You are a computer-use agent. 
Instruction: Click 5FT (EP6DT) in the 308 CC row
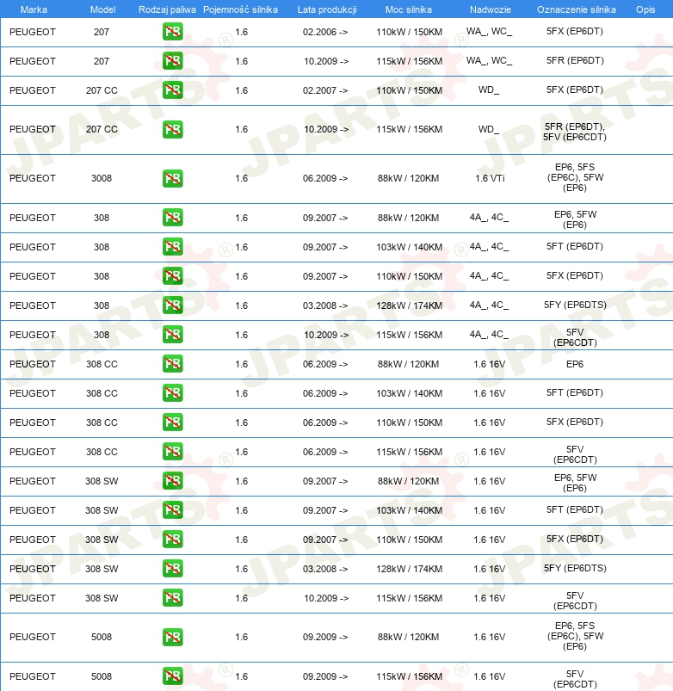tap(575, 392)
